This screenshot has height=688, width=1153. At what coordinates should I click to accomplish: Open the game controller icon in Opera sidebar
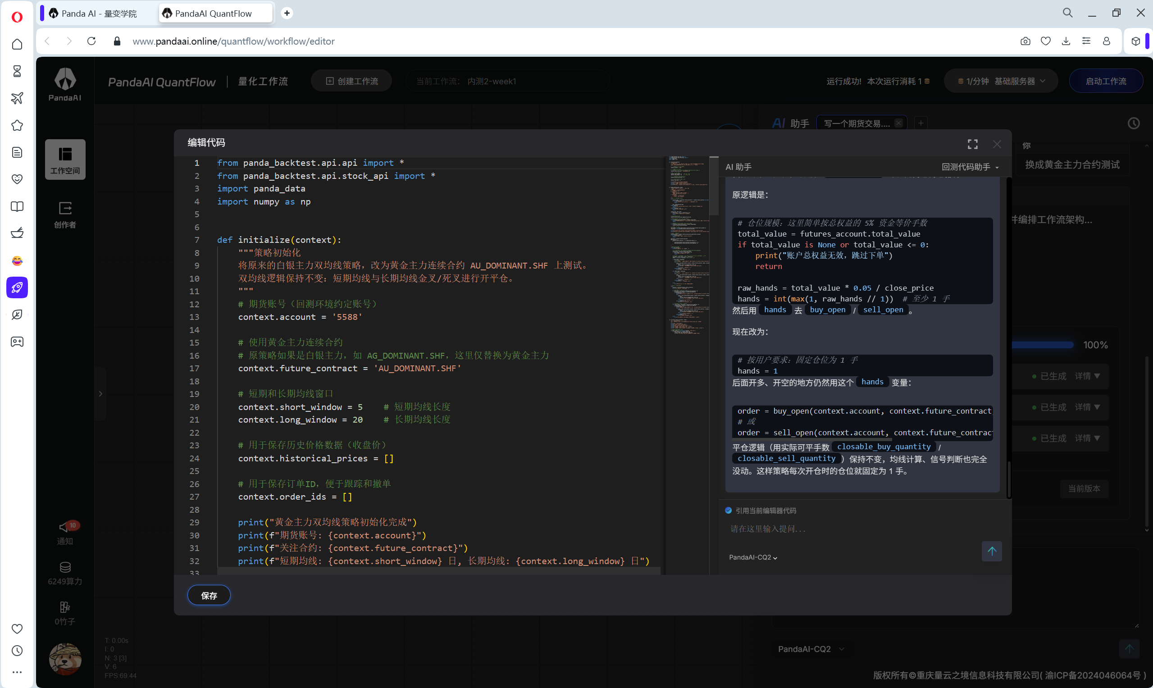coord(17,342)
